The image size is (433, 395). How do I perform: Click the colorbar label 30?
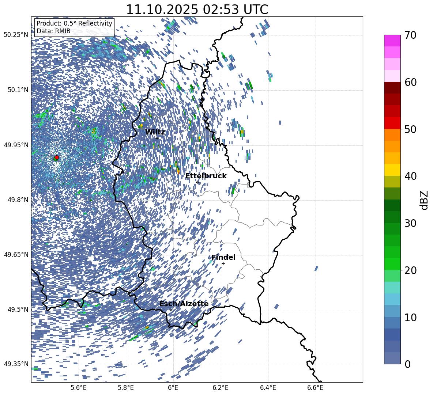[410, 223]
